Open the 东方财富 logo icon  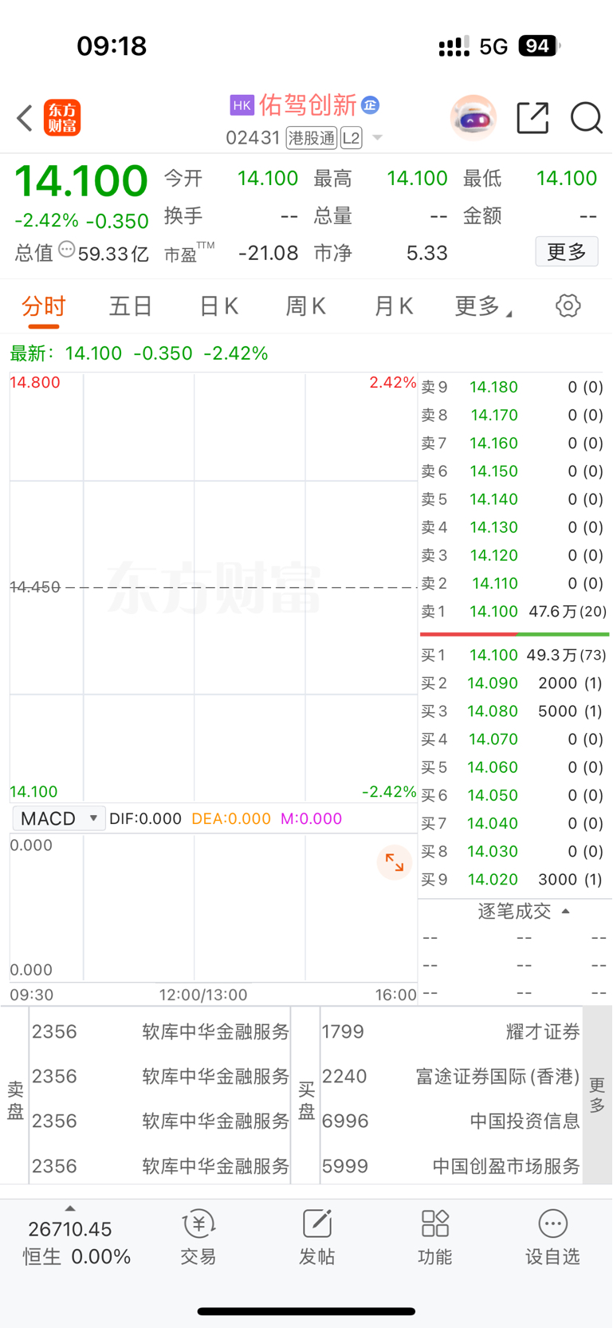pos(62,118)
